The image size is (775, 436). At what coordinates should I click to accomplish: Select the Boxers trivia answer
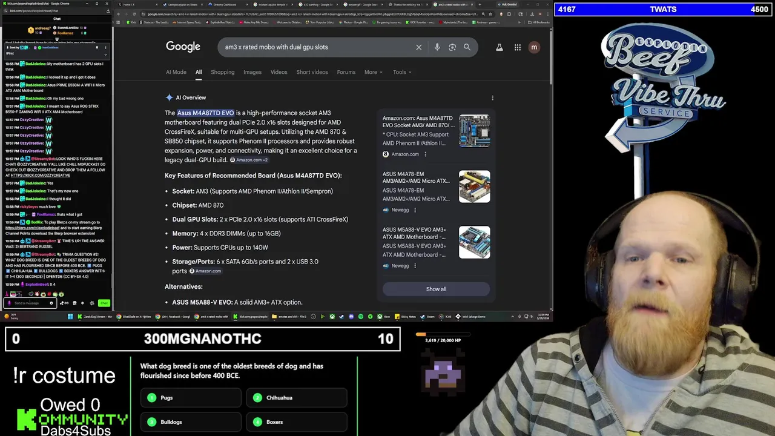point(297,422)
